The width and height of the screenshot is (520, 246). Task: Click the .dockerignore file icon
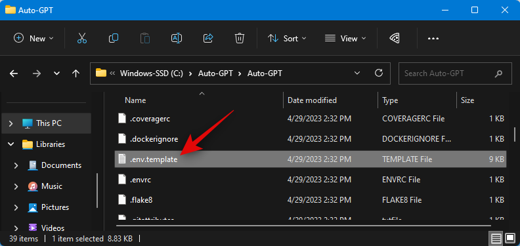[122, 139]
